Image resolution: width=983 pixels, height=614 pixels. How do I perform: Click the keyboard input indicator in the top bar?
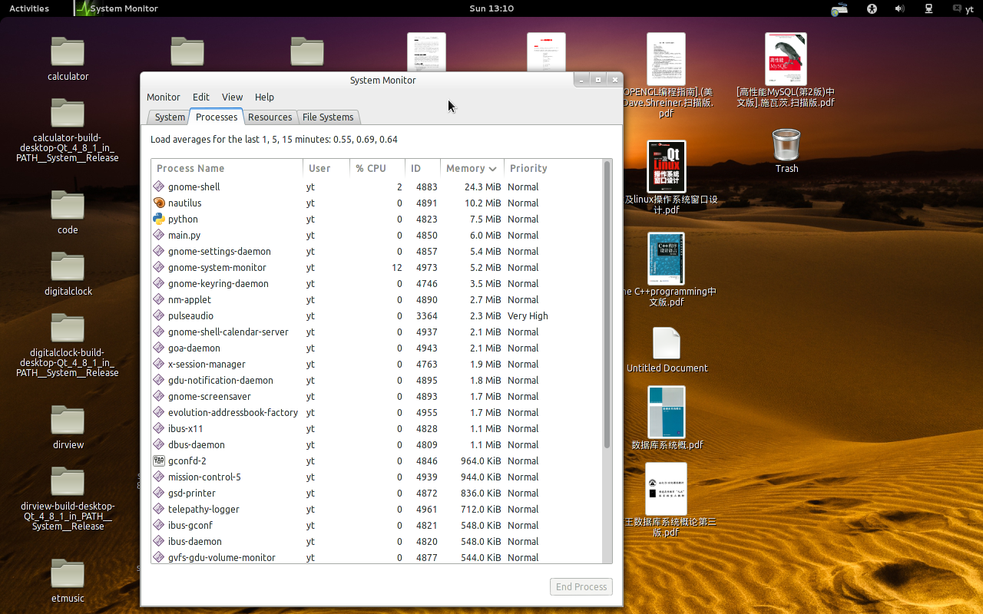coord(839,8)
